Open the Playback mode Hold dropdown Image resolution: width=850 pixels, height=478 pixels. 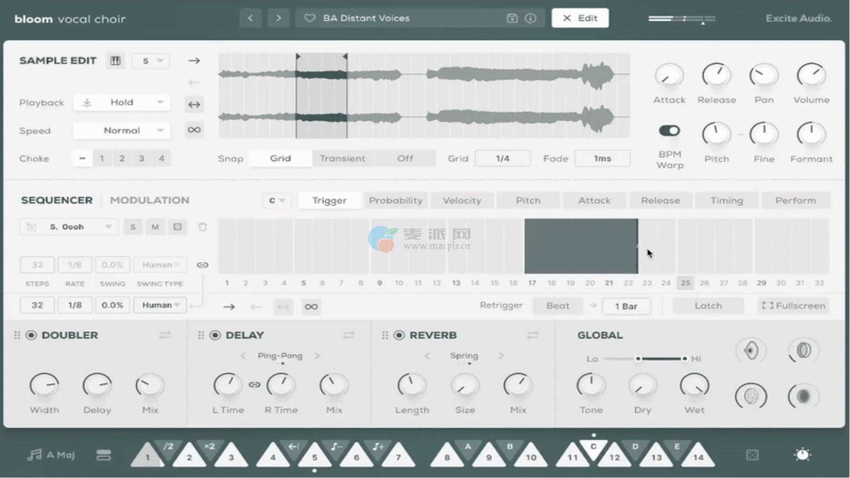tap(122, 103)
